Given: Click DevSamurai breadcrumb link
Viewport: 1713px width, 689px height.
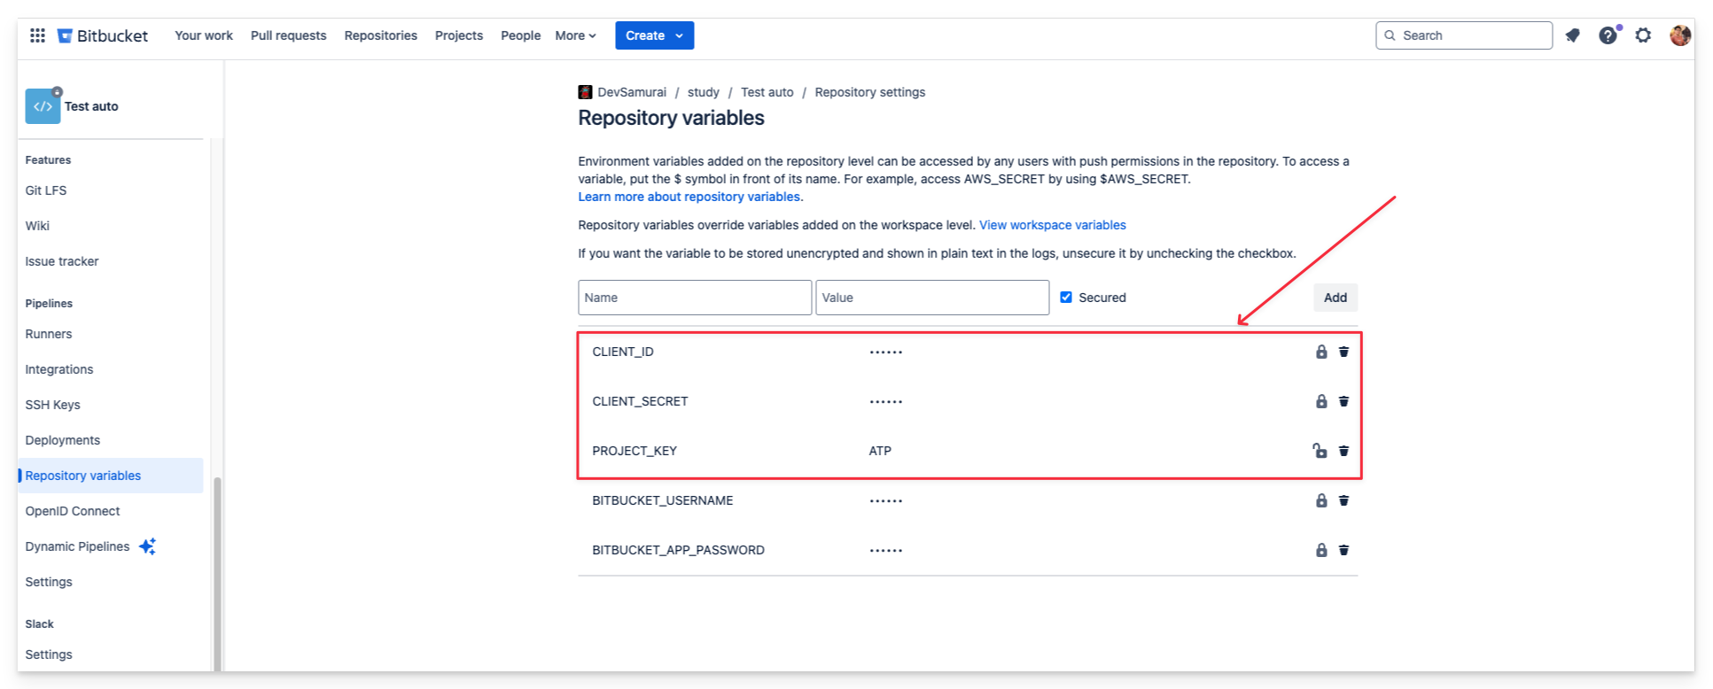Looking at the screenshot, I should [x=631, y=92].
